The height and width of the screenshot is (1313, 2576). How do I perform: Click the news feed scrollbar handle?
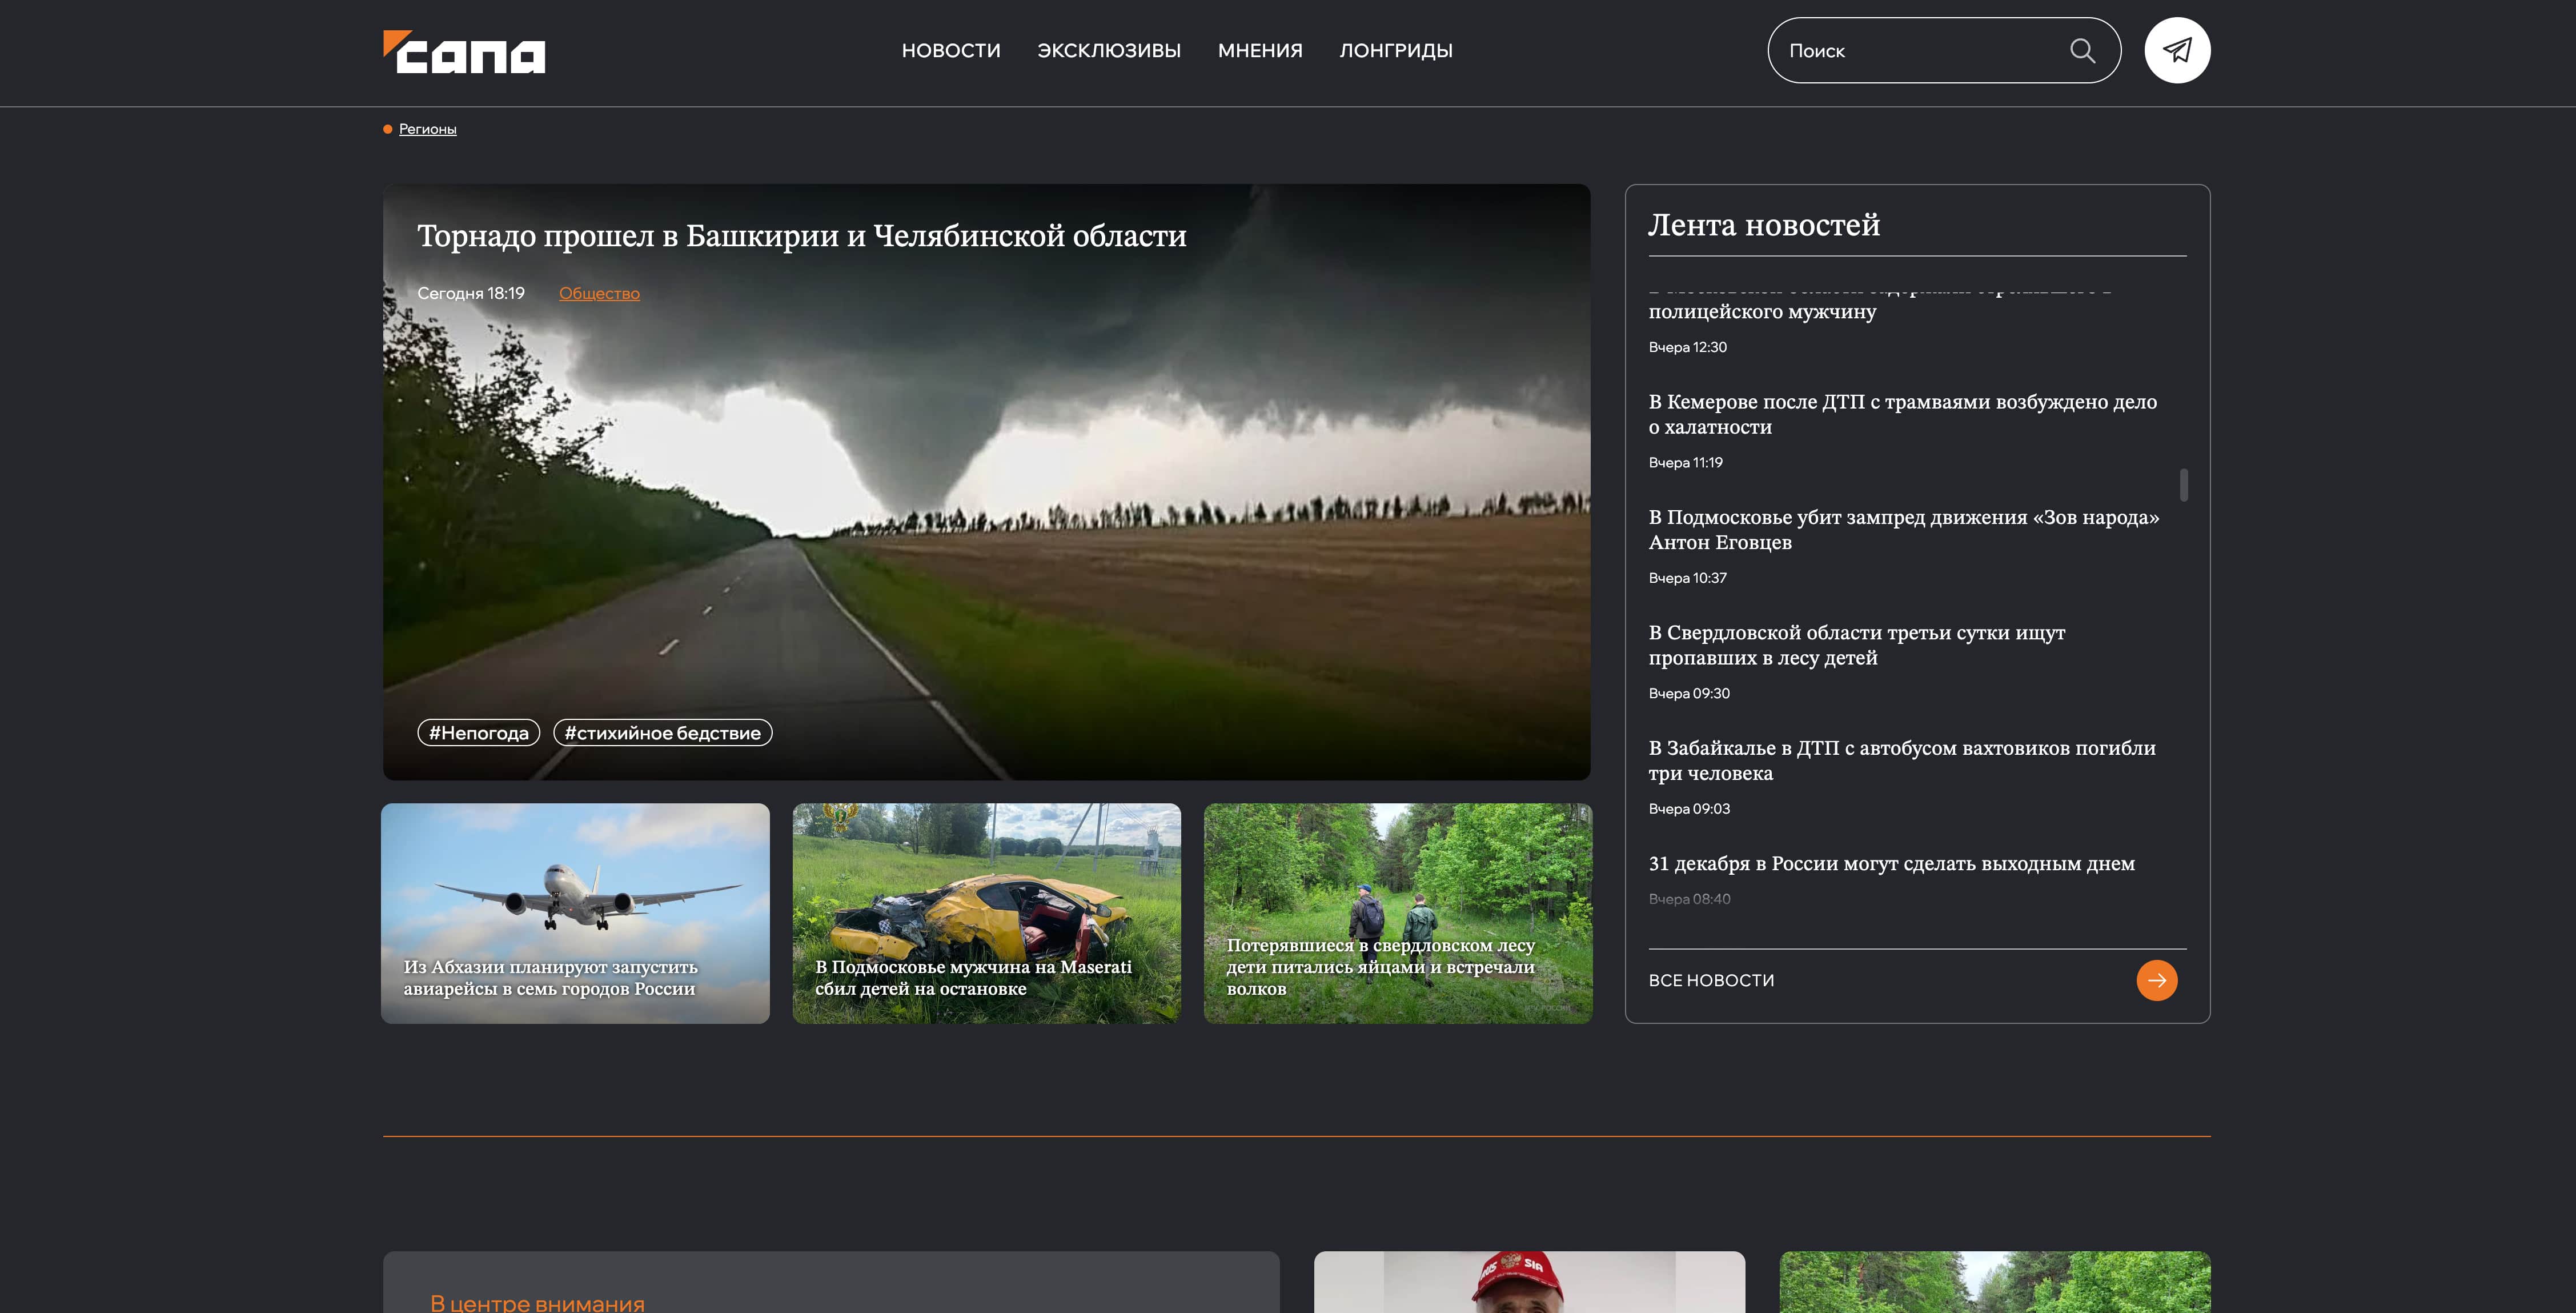point(2183,485)
